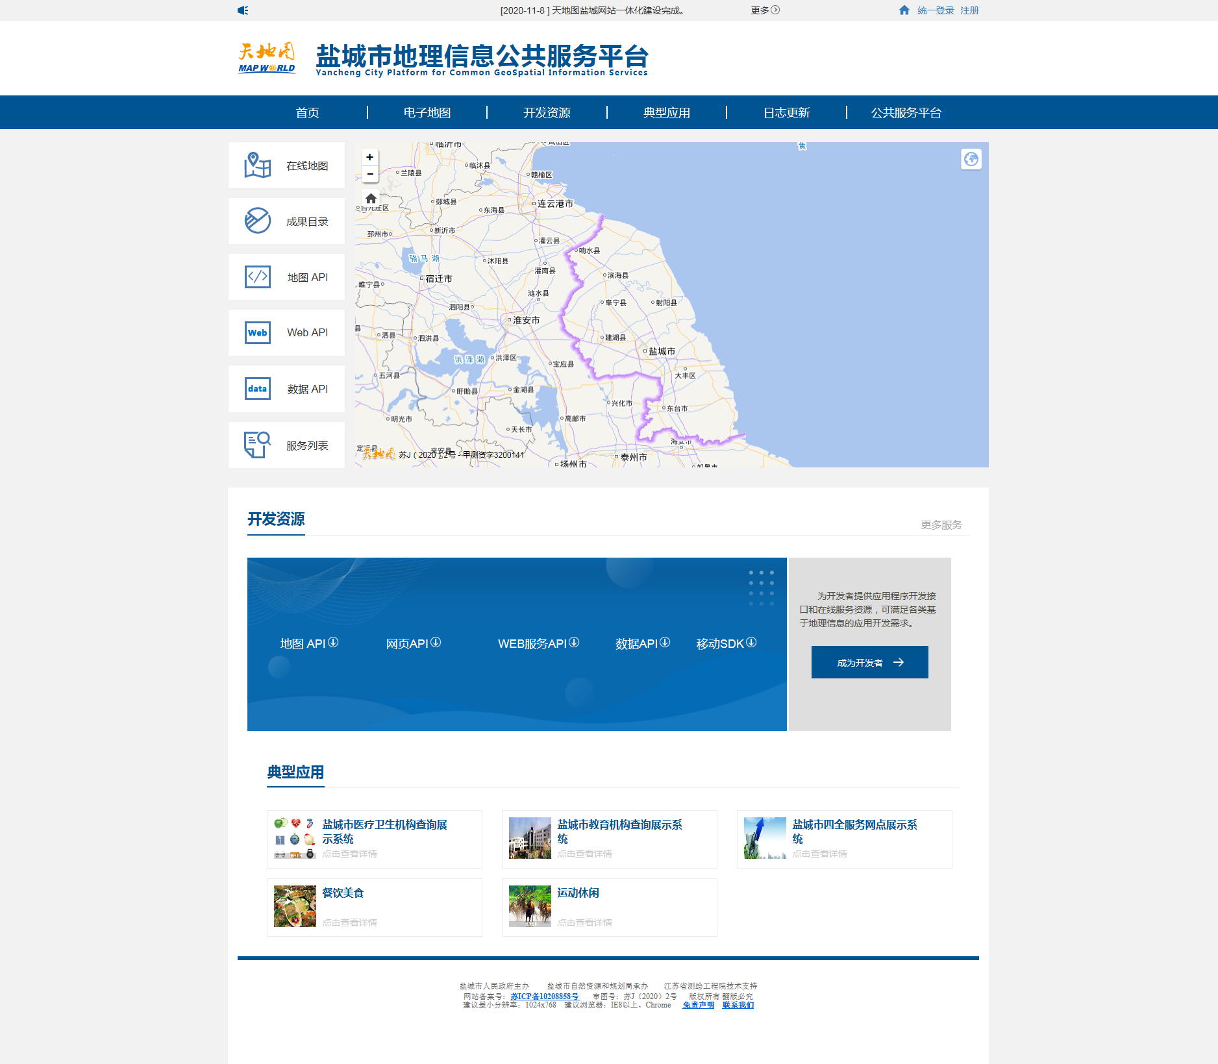The height and width of the screenshot is (1064, 1218).
Task: Expand the 移动SDK download arrow
Action: coord(751,642)
